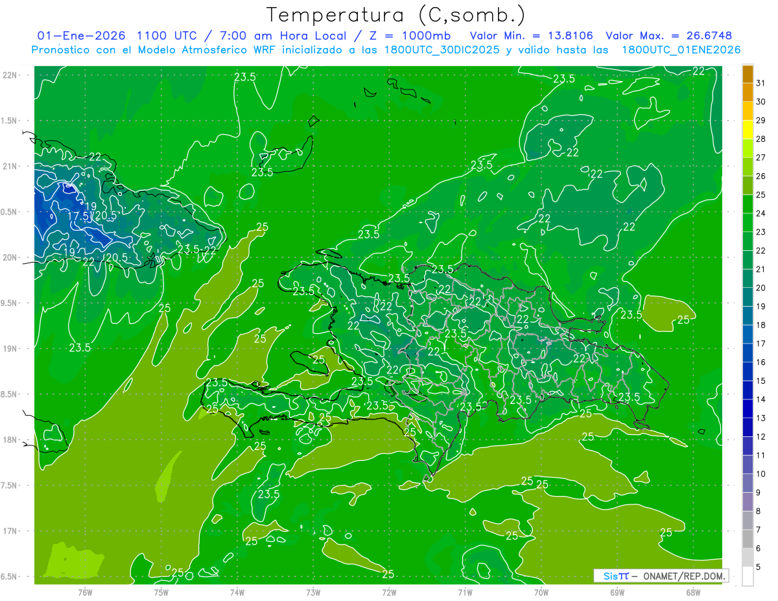The width and height of the screenshot is (778, 601).
Task: Select the 'Valor Min. = 13.8106' readout
Action: click(x=532, y=36)
